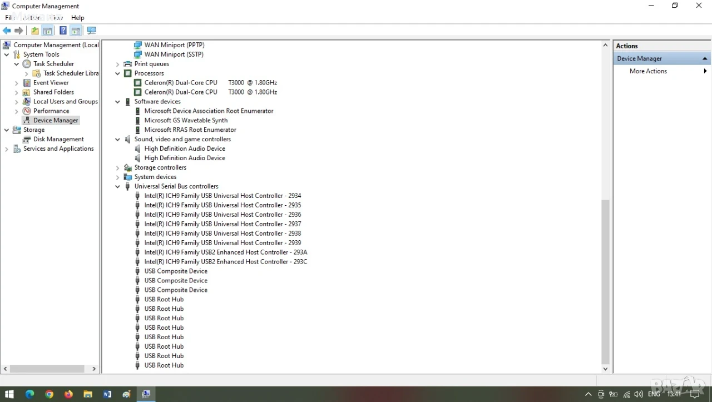Open Google Chrome from the taskbar
The height and width of the screenshot is (402, 712).
coord(49,394)
